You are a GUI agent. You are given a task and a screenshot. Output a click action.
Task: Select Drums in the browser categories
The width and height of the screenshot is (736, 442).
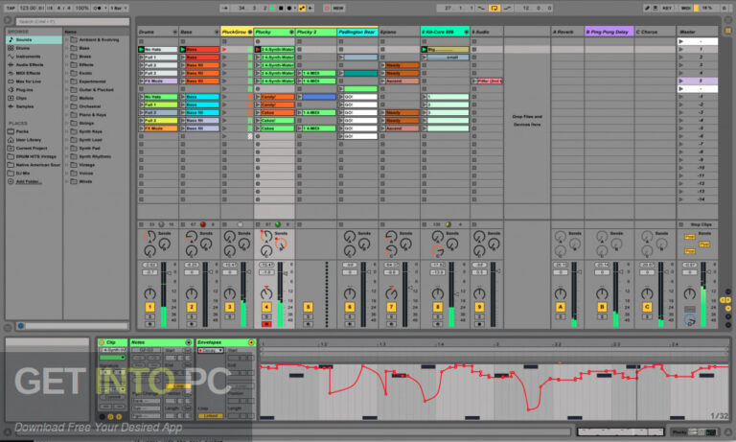(x=34, y=48)
